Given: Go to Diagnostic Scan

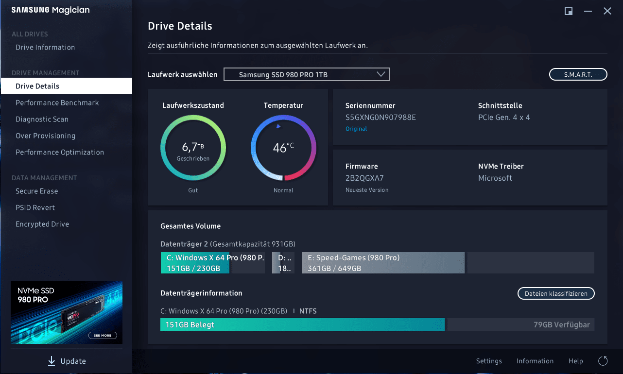Looking at the screenshot, I should pos(42,119).
